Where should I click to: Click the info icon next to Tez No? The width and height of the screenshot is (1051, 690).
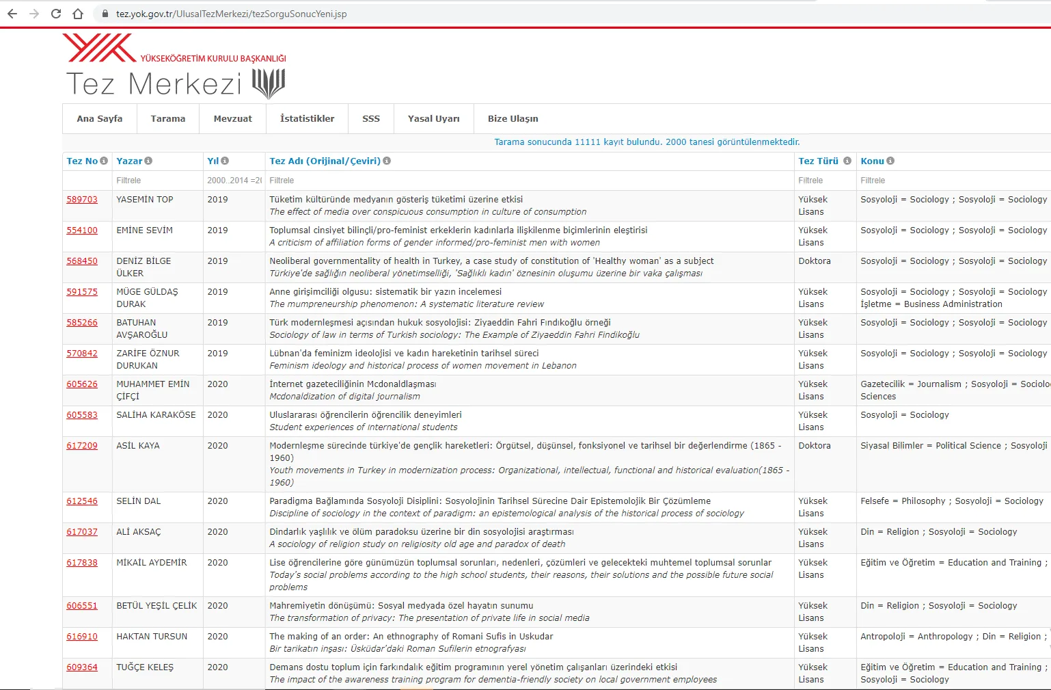point(104,161)
